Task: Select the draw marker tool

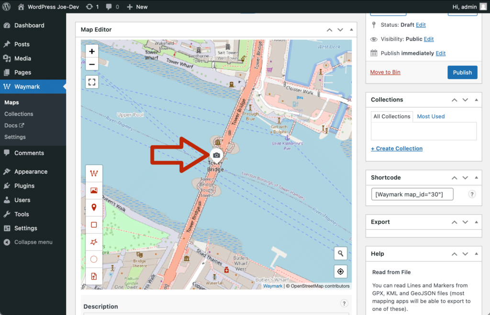Action: pyautogui.click(x=94, y=207)
